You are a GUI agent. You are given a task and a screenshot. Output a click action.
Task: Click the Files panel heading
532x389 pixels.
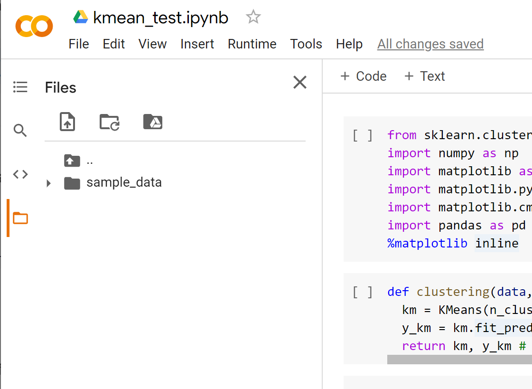pyautogui.click(x=61, y=87)
